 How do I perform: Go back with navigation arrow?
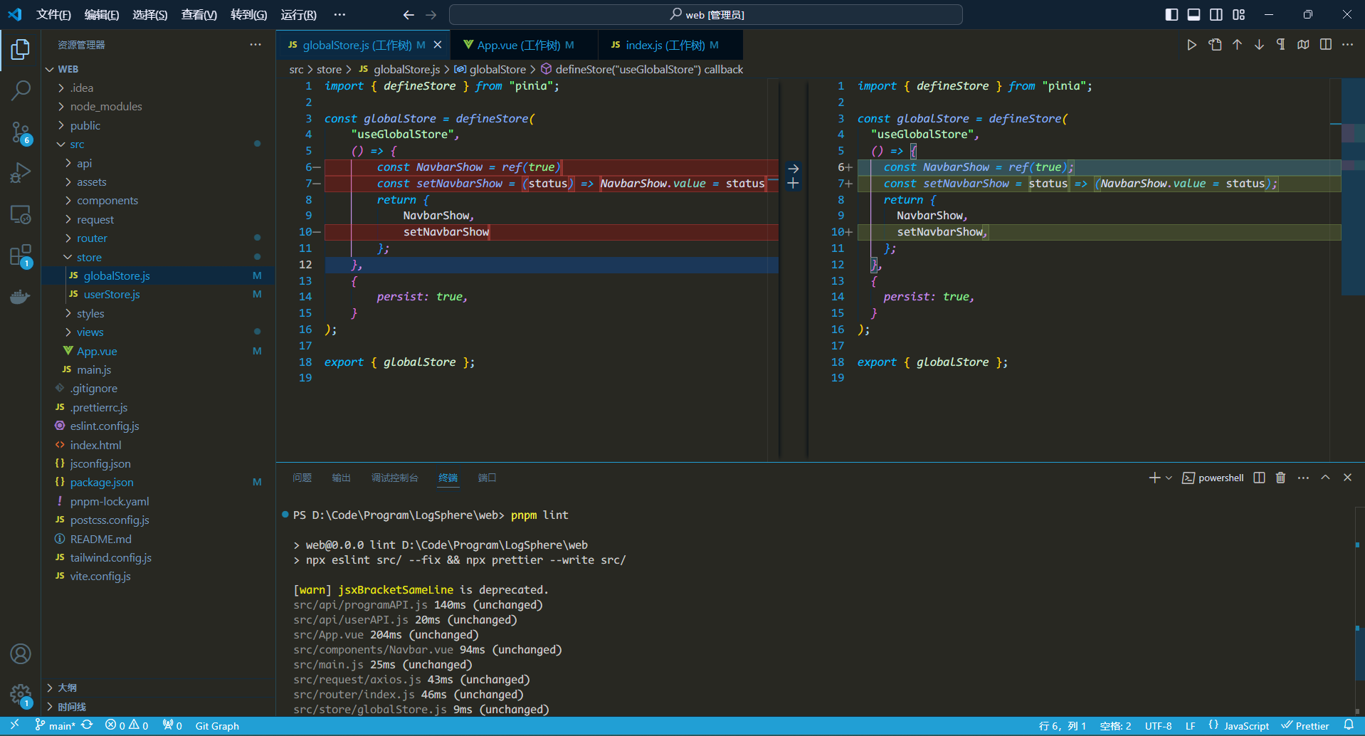click(x=409, y=14)
